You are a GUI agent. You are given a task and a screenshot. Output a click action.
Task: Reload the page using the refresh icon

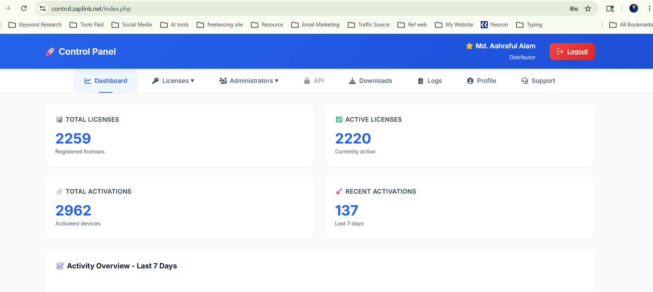24,8
